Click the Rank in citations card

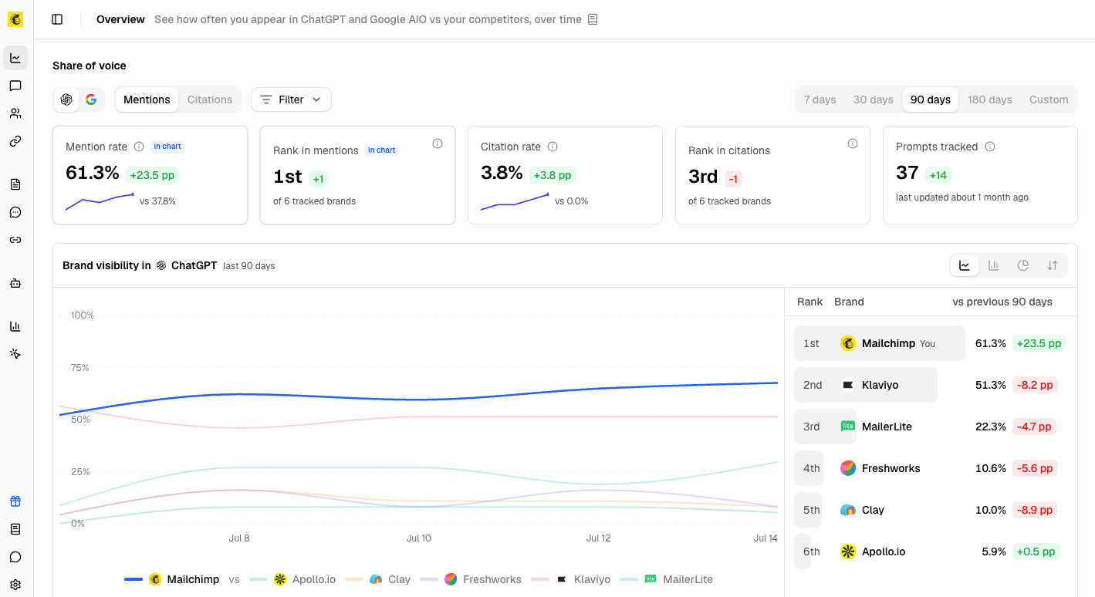pyautogui.click(x=772, y=175)
